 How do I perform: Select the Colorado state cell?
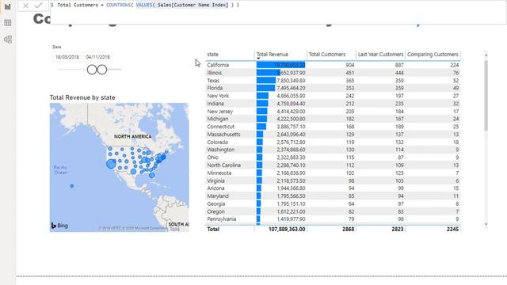pyautogui.click(x=217, y=142)
